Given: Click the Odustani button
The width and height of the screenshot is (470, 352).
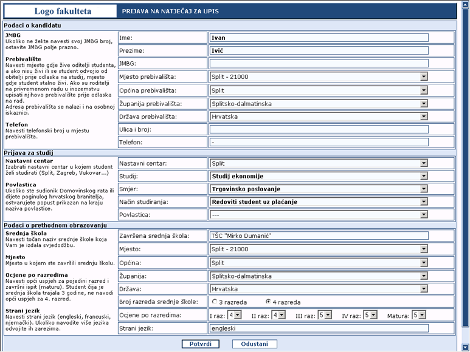Looking at the screenshot, I should pyautogui.click(x=254, y=344).
